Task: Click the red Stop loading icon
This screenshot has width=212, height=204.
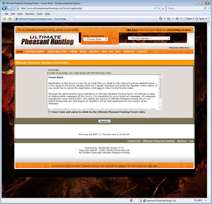Action: (x=163, y=8)
